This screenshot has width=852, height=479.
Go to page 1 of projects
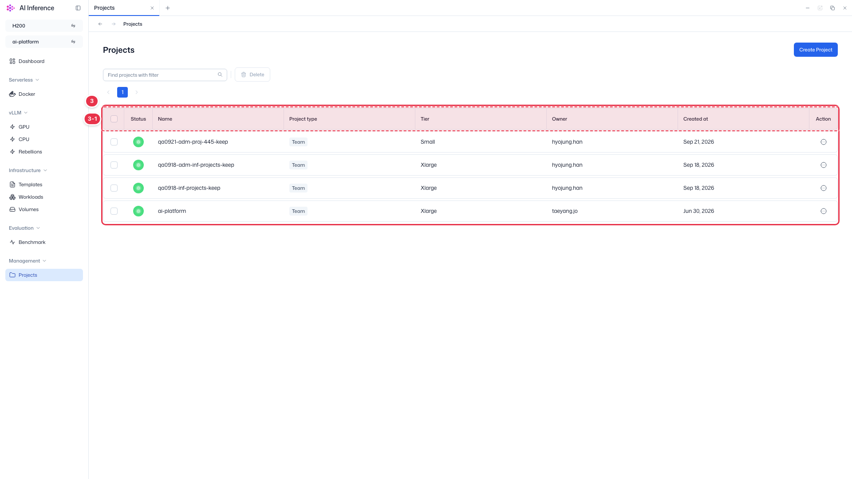click(122, 92)
